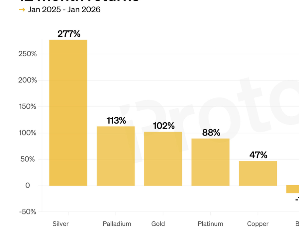Click the Platinum bar
The height and width of the screenshot is (232, 299).
coord(210,162)
